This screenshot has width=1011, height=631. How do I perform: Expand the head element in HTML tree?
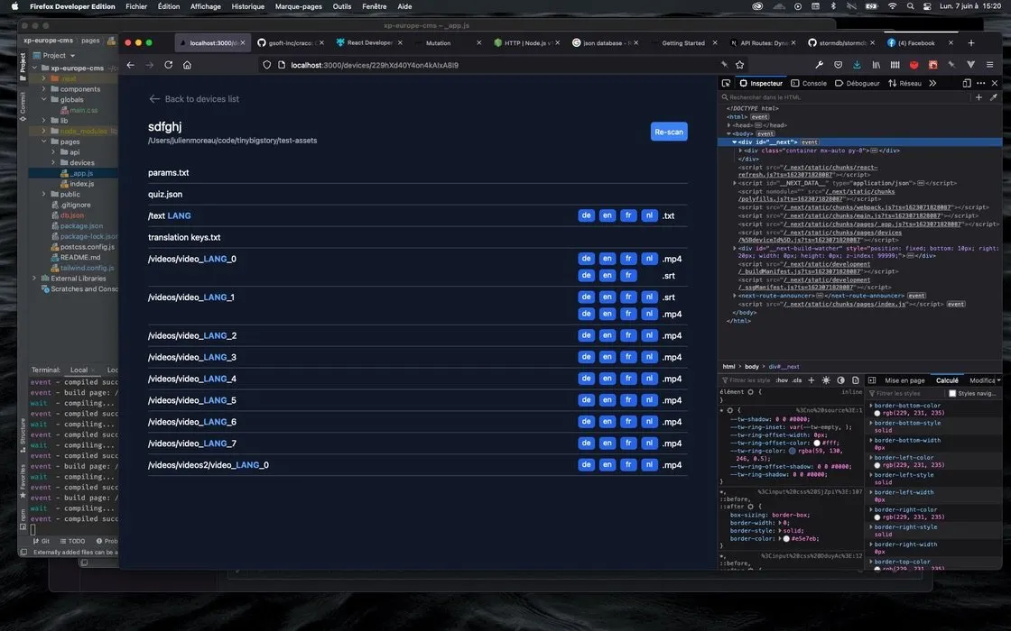(729, 125)
